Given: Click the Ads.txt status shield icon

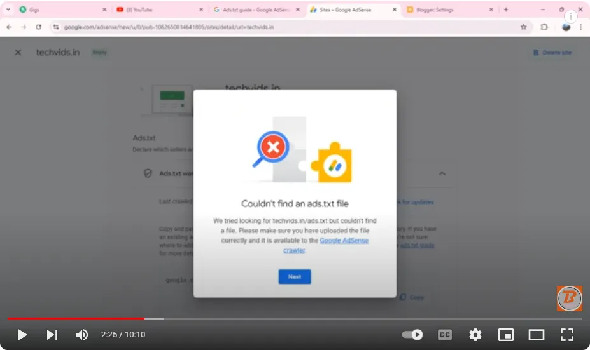Looking at the screenshot, I should [148, 173].
